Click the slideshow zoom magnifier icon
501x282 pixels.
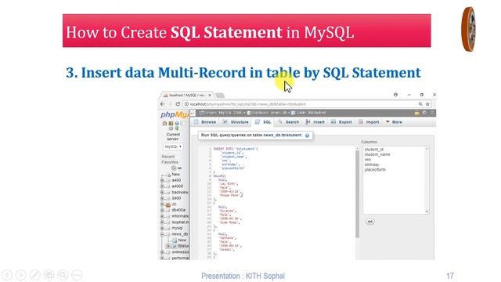[x=63, y=275]
